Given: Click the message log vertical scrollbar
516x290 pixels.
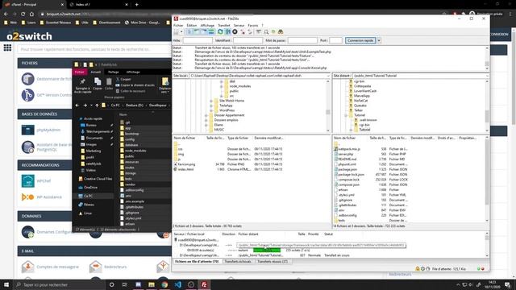Looking at the screenshot, I should 487,58.
